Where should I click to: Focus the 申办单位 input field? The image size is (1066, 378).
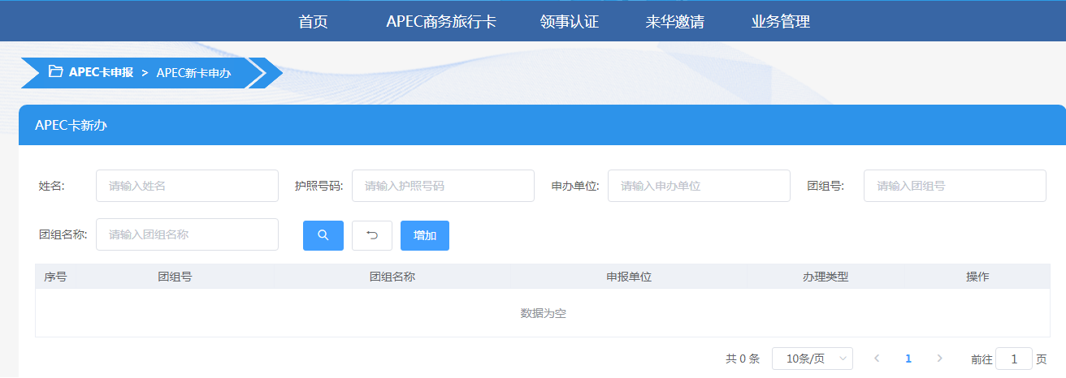click(x=699, y=186)
